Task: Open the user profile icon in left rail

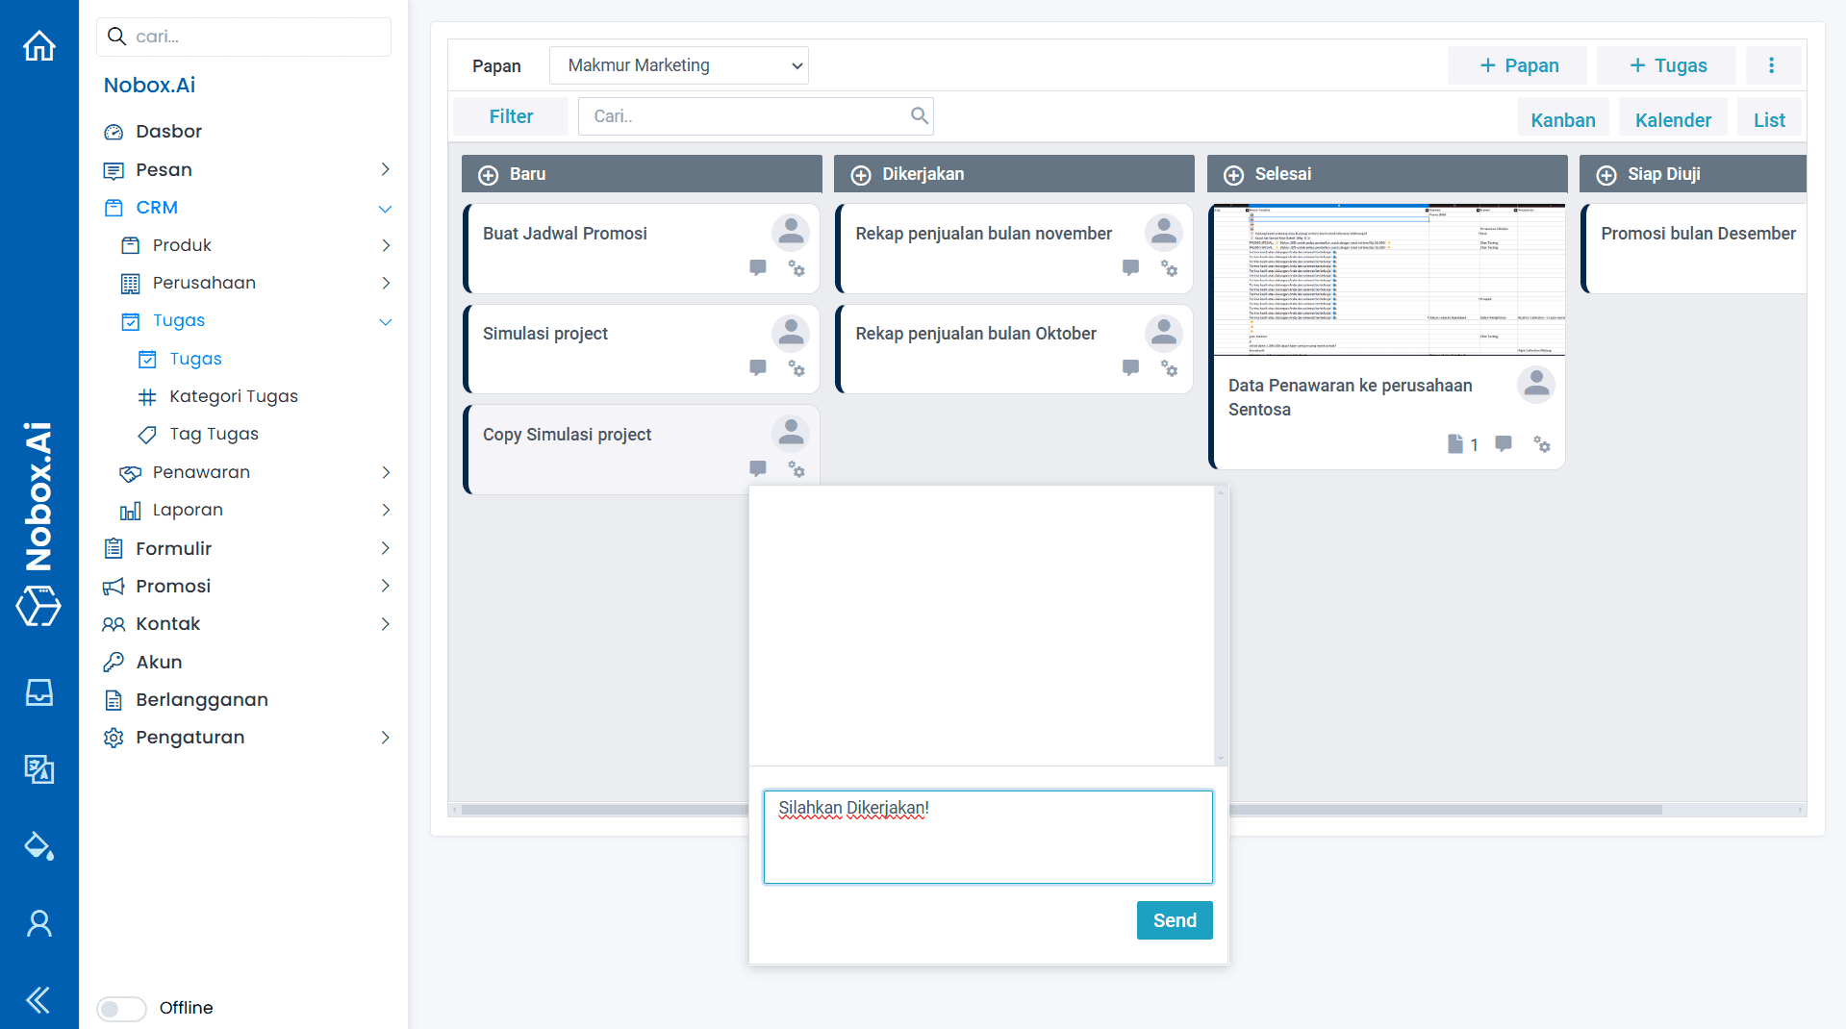Action: (x=39, y=923)
